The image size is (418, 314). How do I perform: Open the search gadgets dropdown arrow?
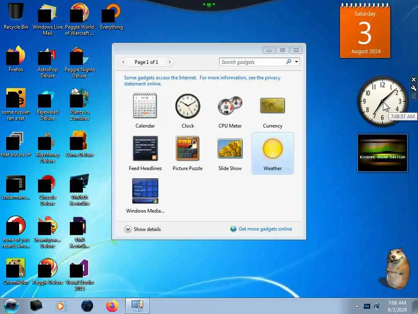click(296, 62)
